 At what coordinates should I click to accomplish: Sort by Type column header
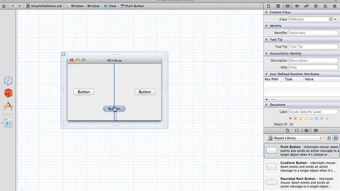click(x=294, y=79)
